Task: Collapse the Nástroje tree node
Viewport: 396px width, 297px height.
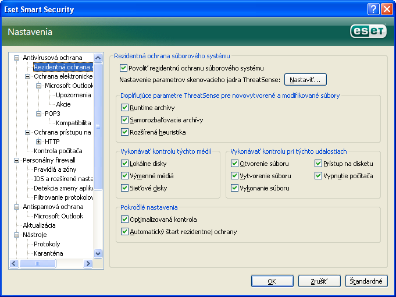Action: pyautogui.click(x=16, y=235)
